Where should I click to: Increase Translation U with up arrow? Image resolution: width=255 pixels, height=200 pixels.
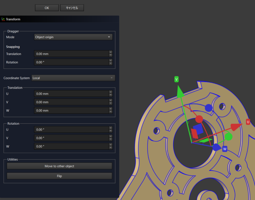point(111,92)
